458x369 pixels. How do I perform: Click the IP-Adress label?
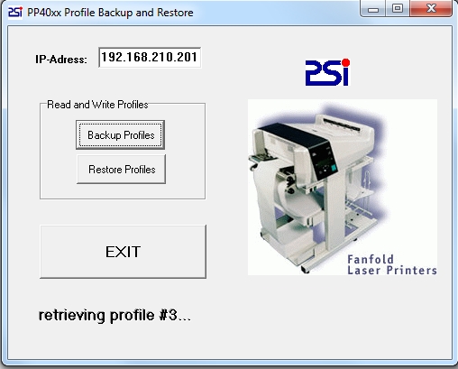coord(61,59)
